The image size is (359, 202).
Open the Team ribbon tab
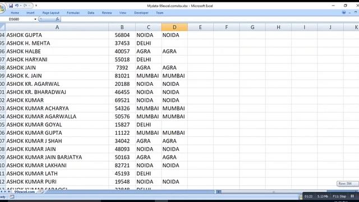(x=159, y=13)
